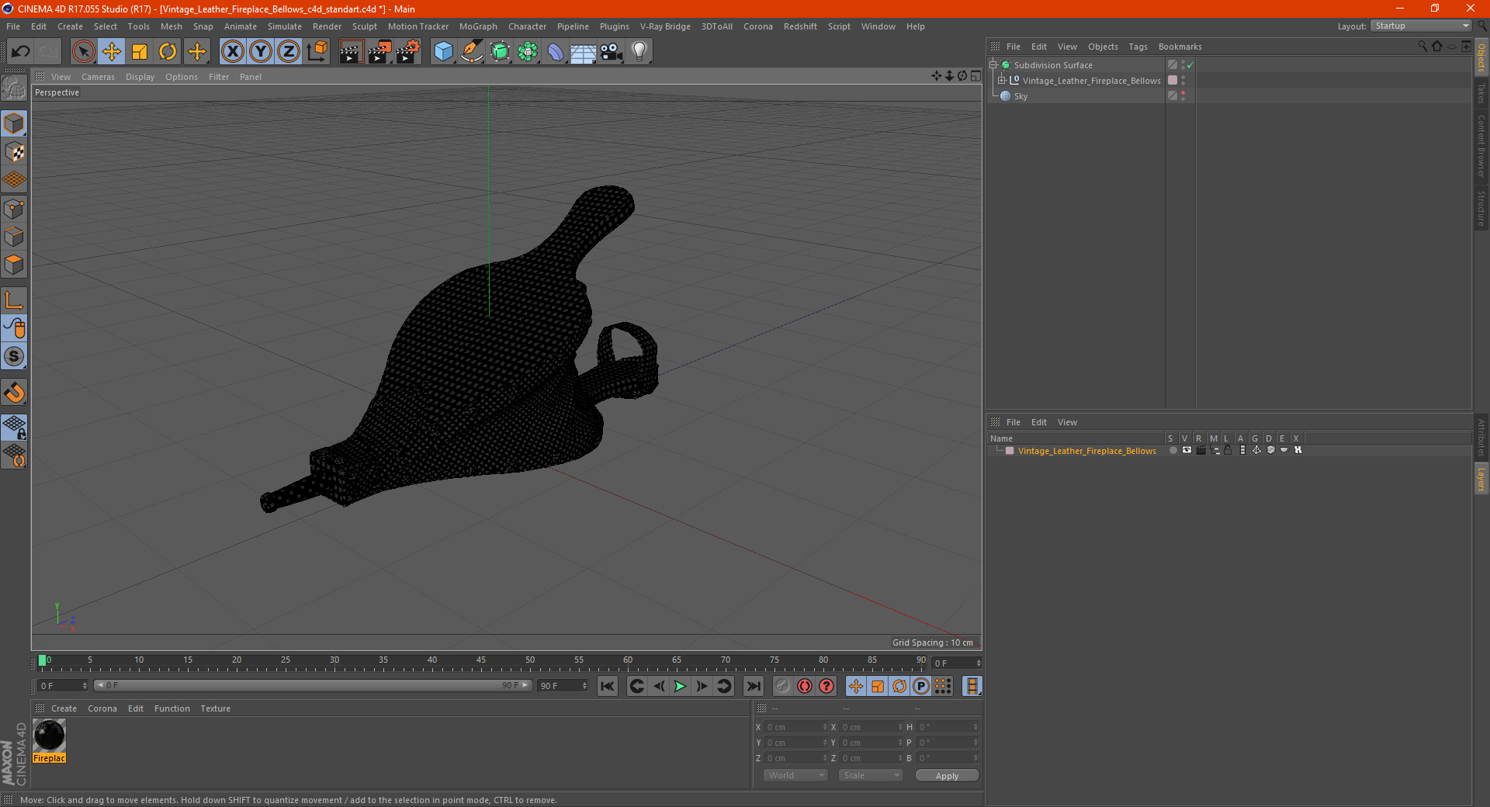Add Subdivision Surface generator icon

(500, 52)
